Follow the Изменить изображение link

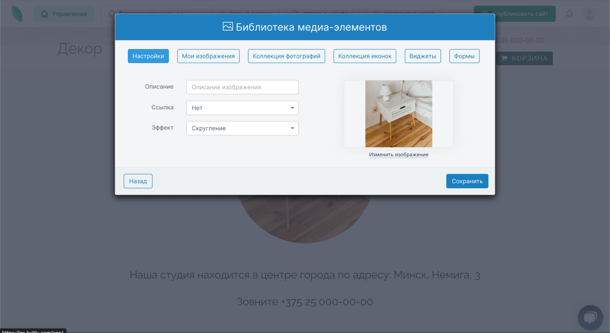tap(399, 155)
